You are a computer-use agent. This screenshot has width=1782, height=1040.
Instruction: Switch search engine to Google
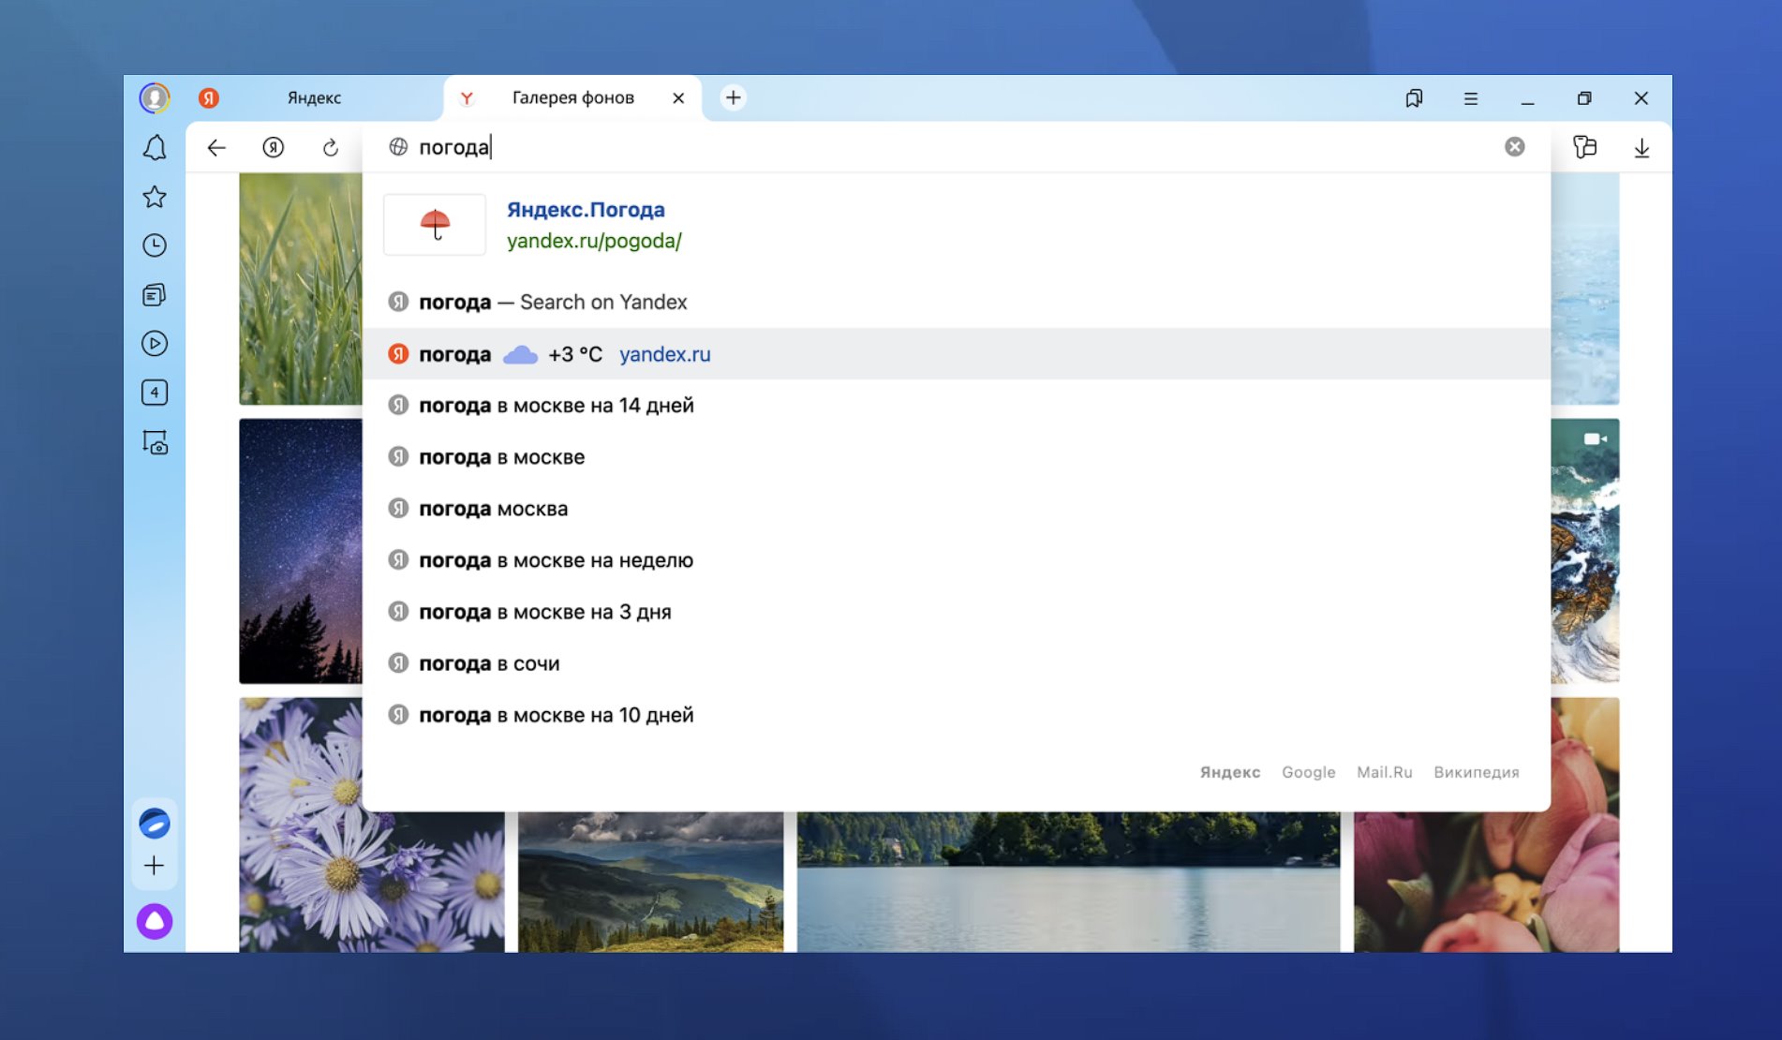tap(1308, 772)
